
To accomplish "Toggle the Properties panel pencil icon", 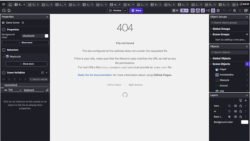I will coord(203,10).
